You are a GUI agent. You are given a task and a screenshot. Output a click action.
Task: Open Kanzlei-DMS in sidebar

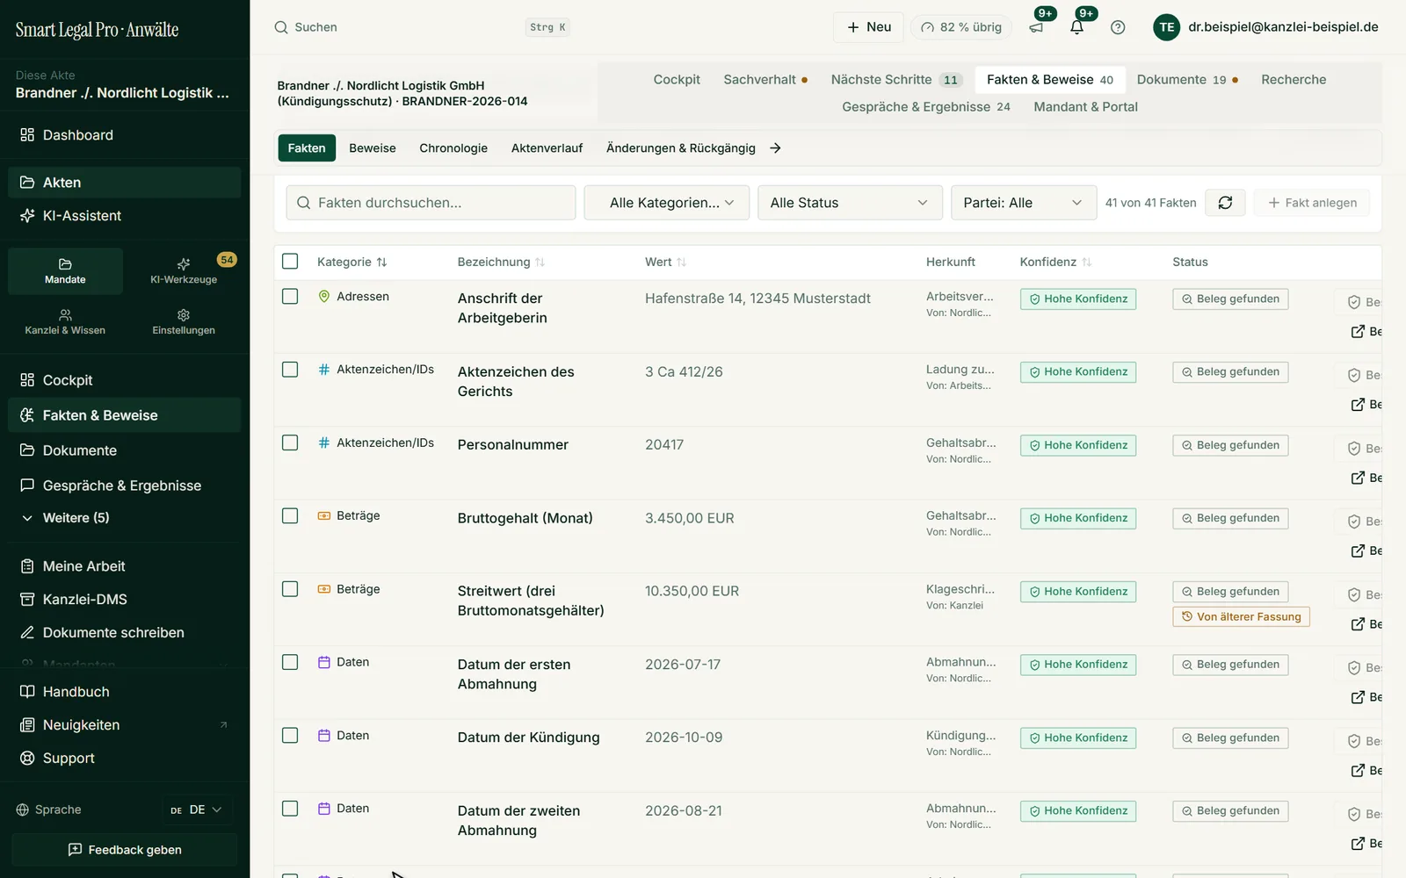click(125, 600)
